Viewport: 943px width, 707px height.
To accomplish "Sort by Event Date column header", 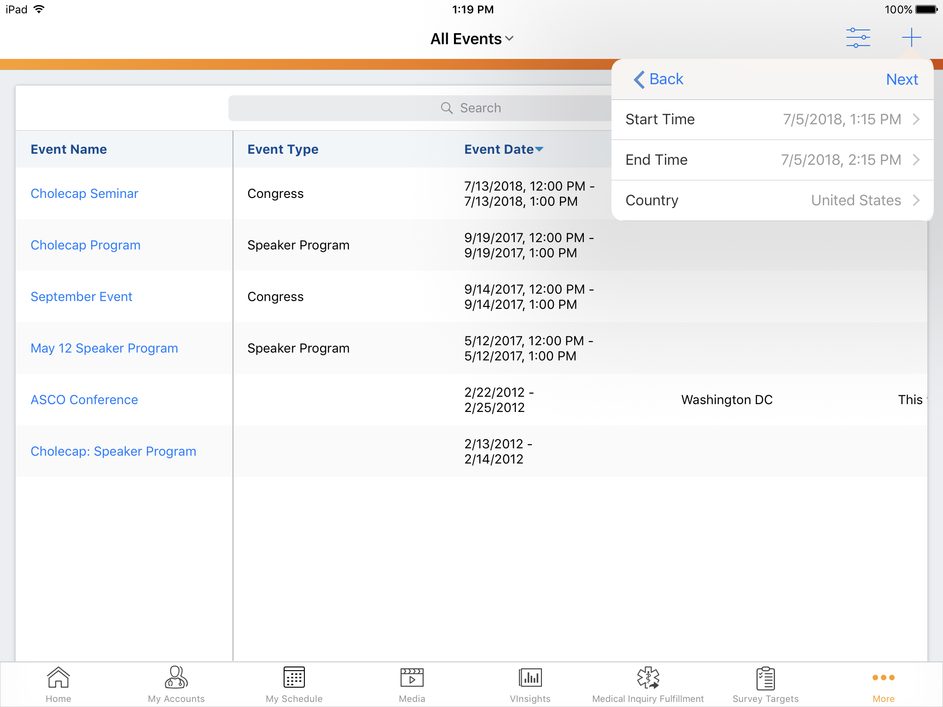I will point(503,150).
